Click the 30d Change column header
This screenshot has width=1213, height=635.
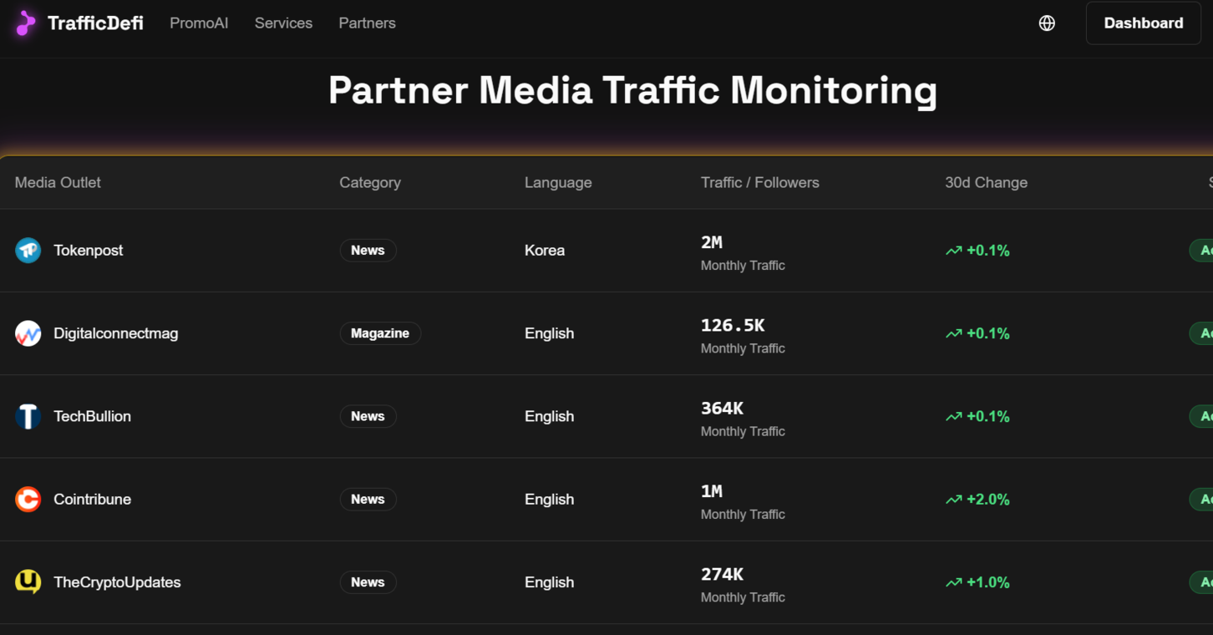tap(986, 182)
